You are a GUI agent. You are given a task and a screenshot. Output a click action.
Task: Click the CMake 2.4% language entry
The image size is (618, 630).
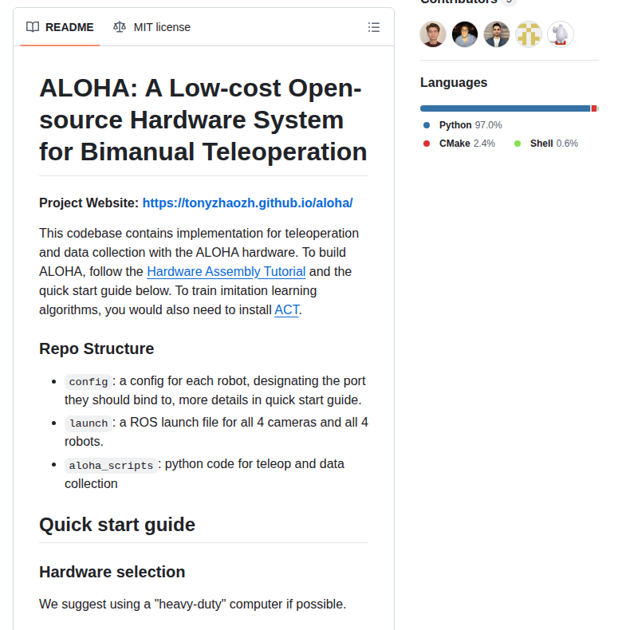(467, 144)
